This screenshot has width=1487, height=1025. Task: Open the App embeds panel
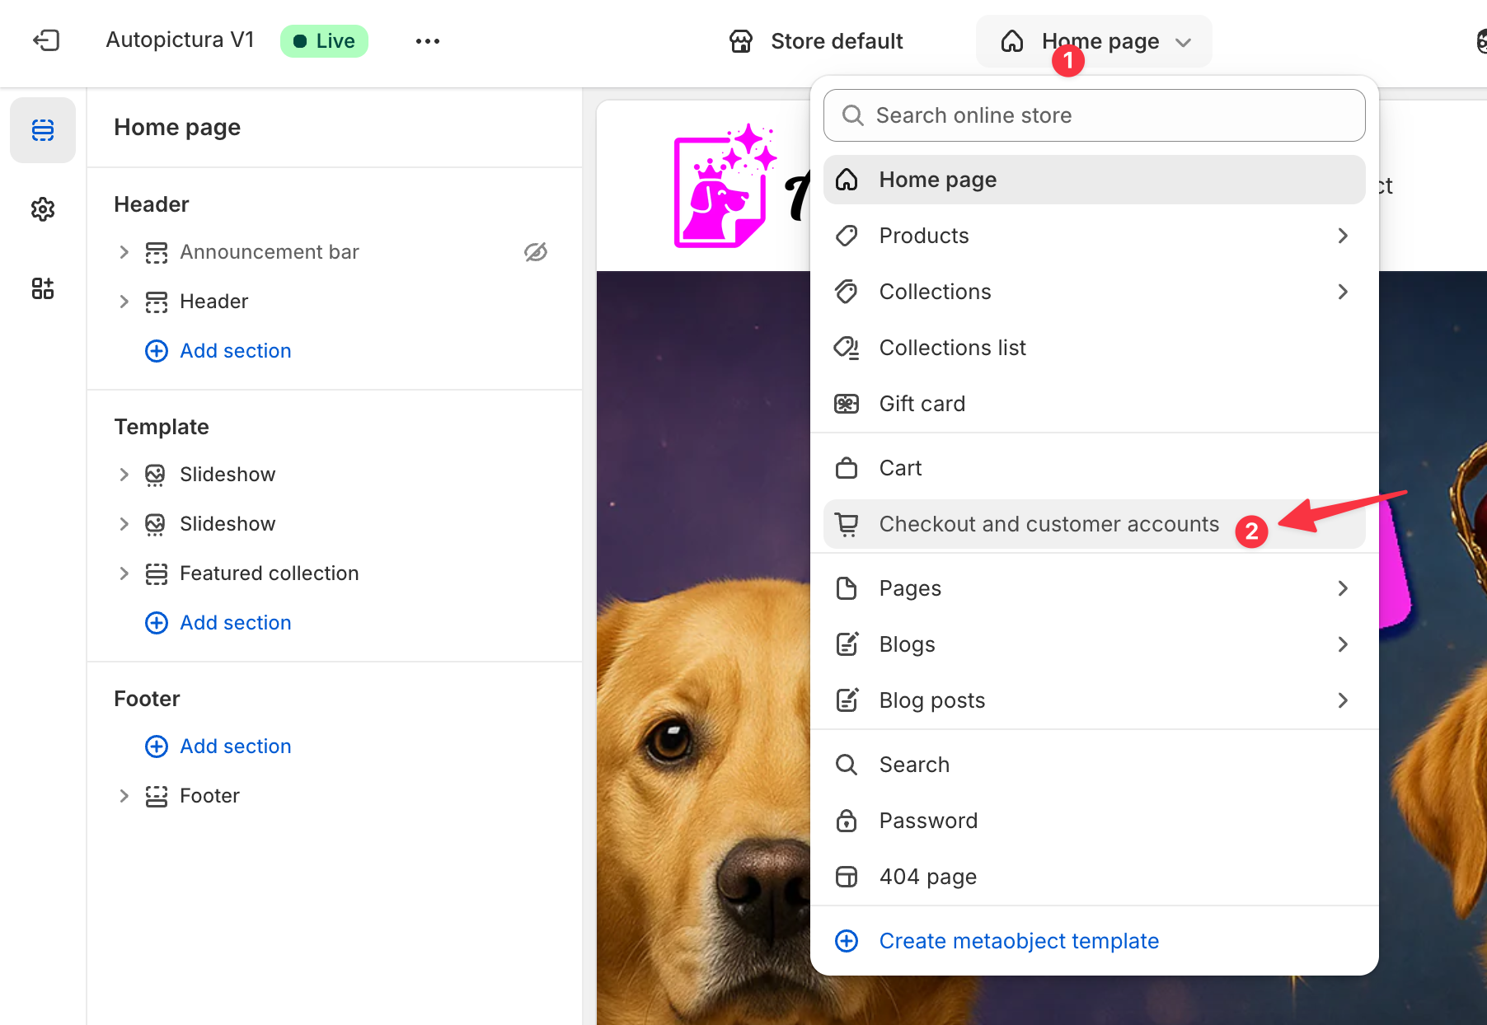point(43,288)
